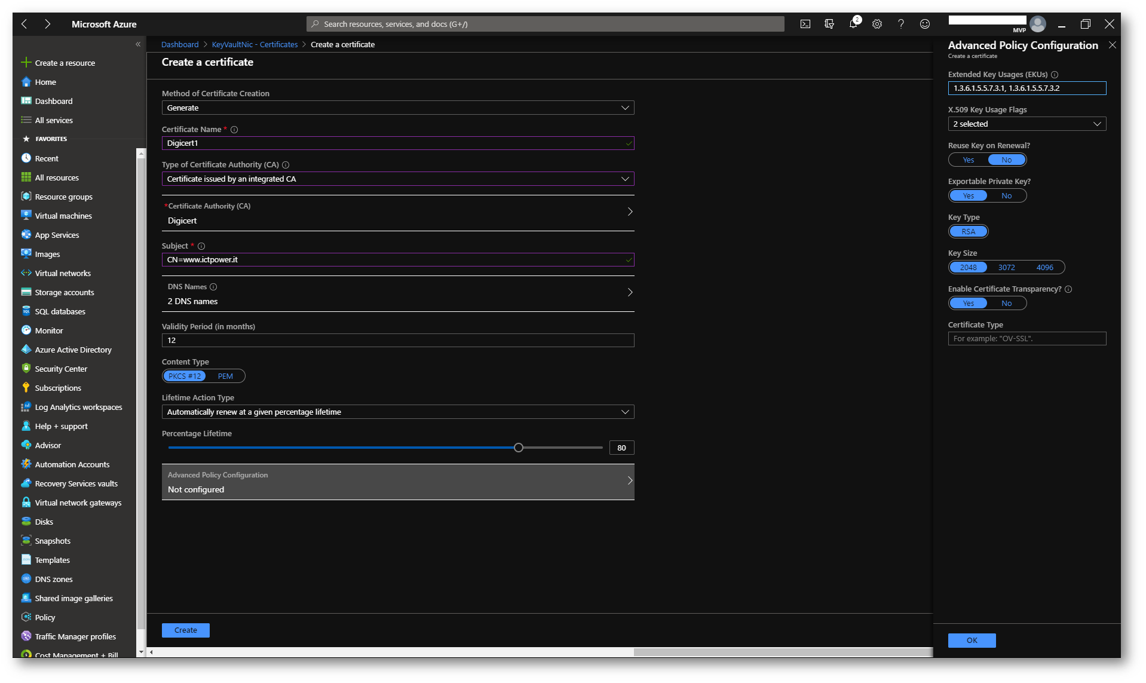This screenshot has height=683, width=1146.
Task: Select the RSA key type
Action: click(969, 232)
